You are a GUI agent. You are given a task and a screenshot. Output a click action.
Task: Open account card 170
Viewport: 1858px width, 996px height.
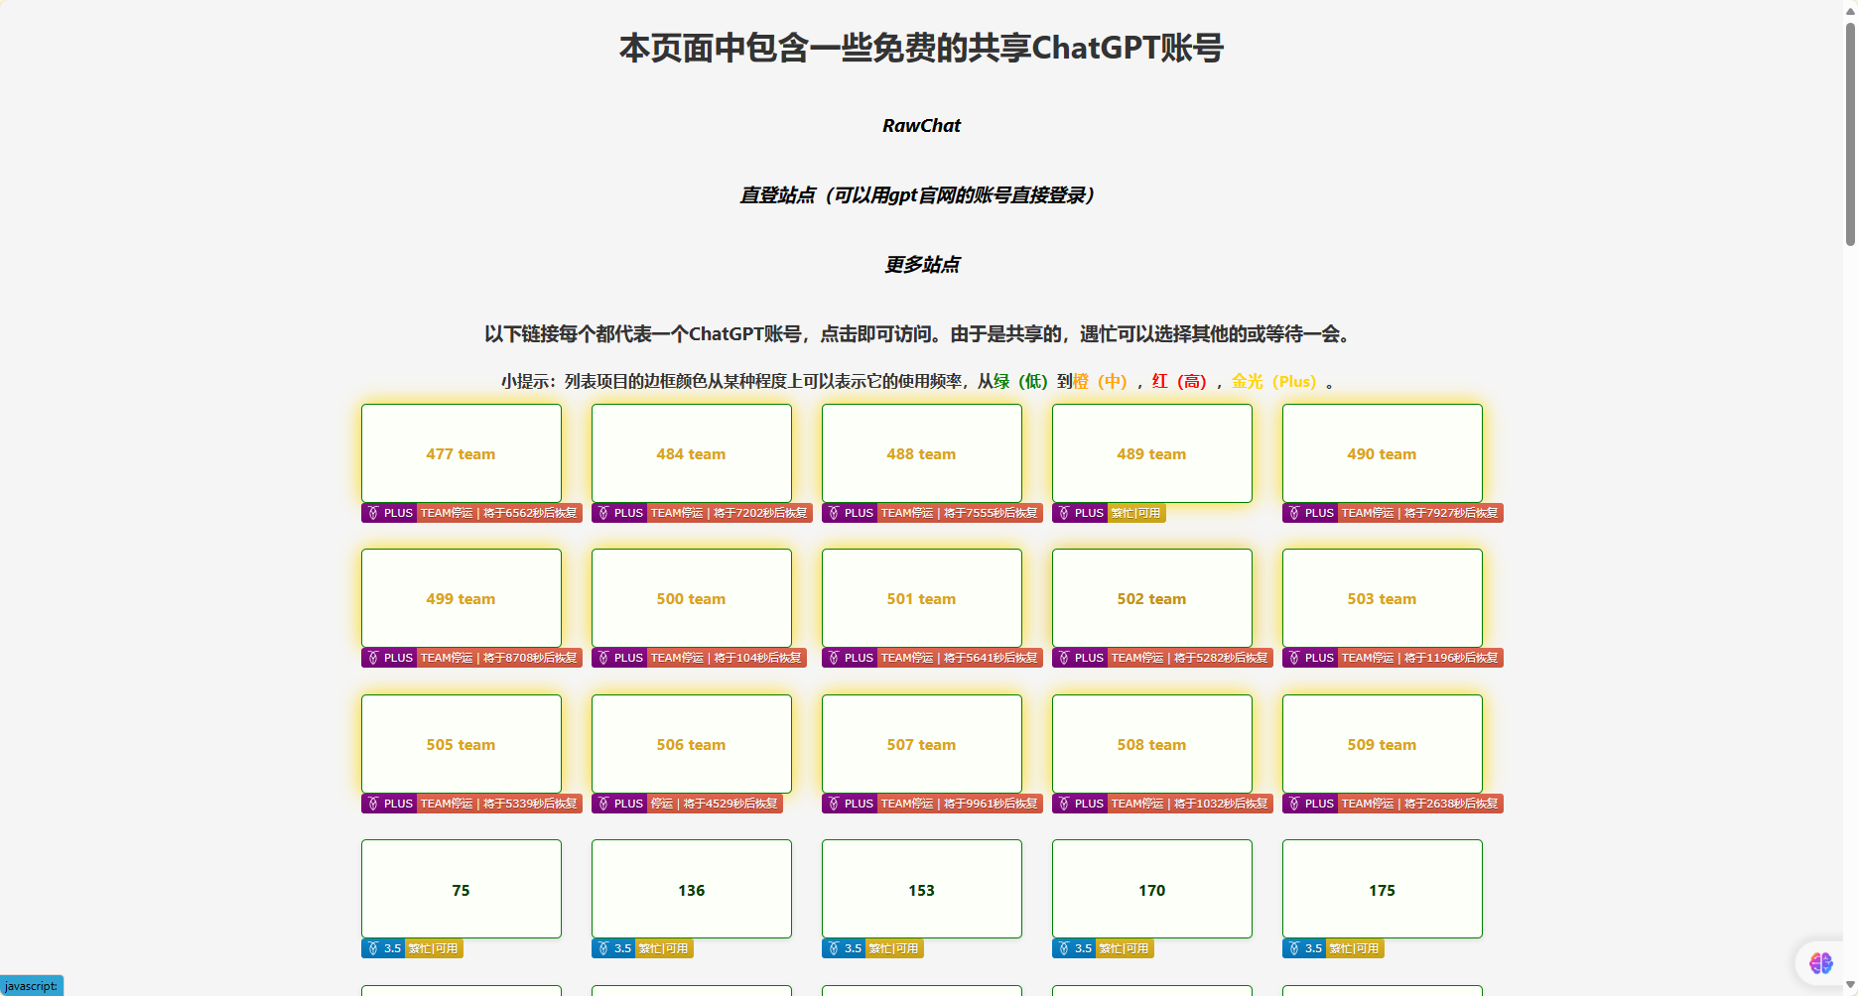tap(1152, 889)
